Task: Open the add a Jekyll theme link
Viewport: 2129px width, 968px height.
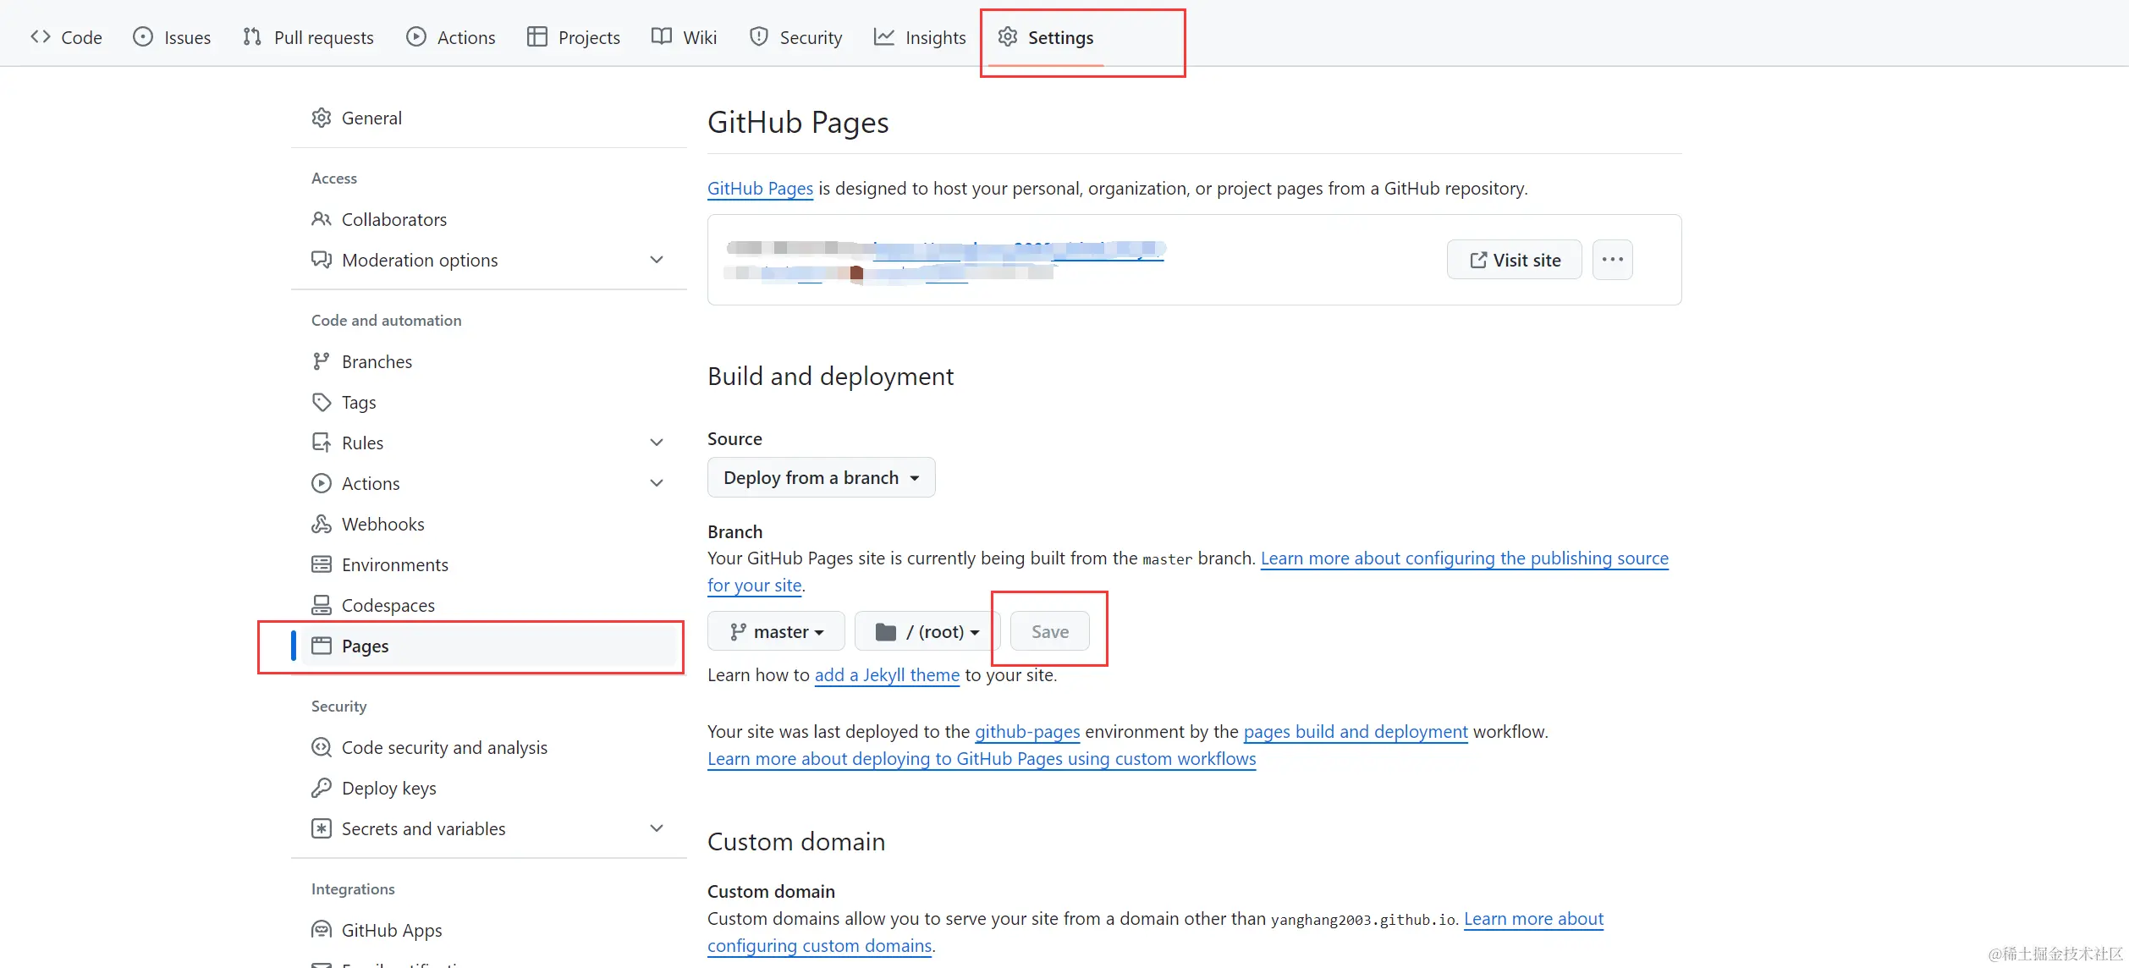Action: 887,675
